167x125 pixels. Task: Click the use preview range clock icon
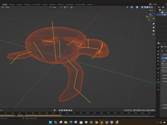point(134,110)
